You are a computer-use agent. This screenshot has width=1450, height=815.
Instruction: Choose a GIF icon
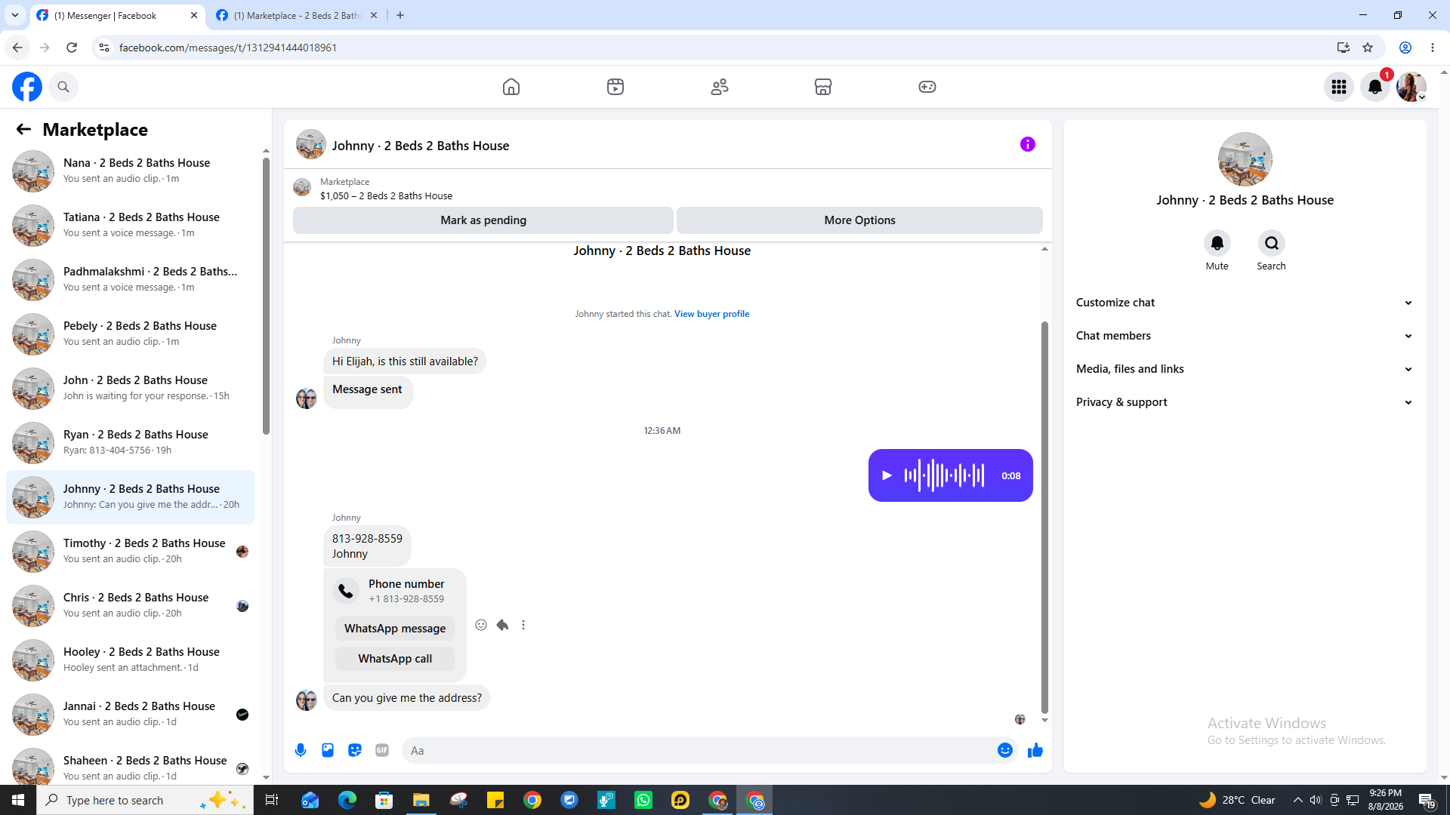[x=382, y=750]
